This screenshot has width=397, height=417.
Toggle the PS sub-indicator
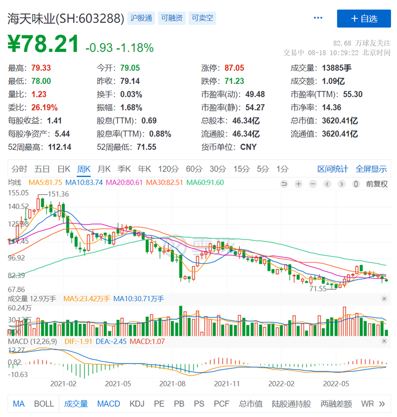[199, 404]
